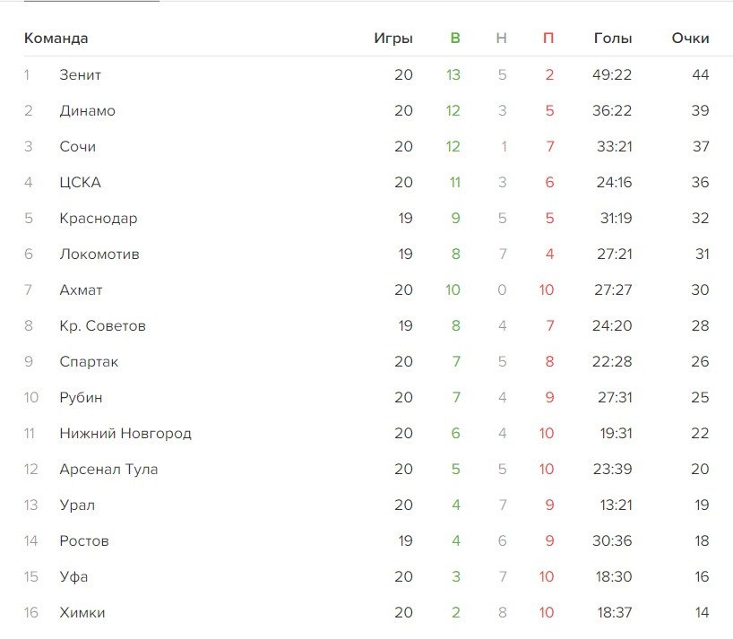Open the Нижний Новгород team link
Image resolution: width=733 pixels, height=639 pixels.
[x=125, y=434]
